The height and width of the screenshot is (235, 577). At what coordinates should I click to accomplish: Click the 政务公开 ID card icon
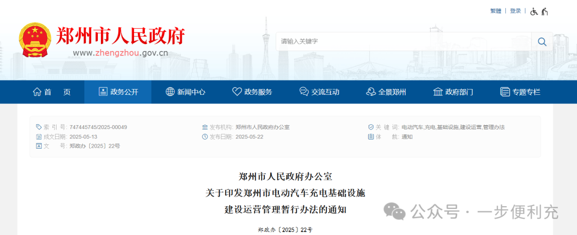click(103, 92)
